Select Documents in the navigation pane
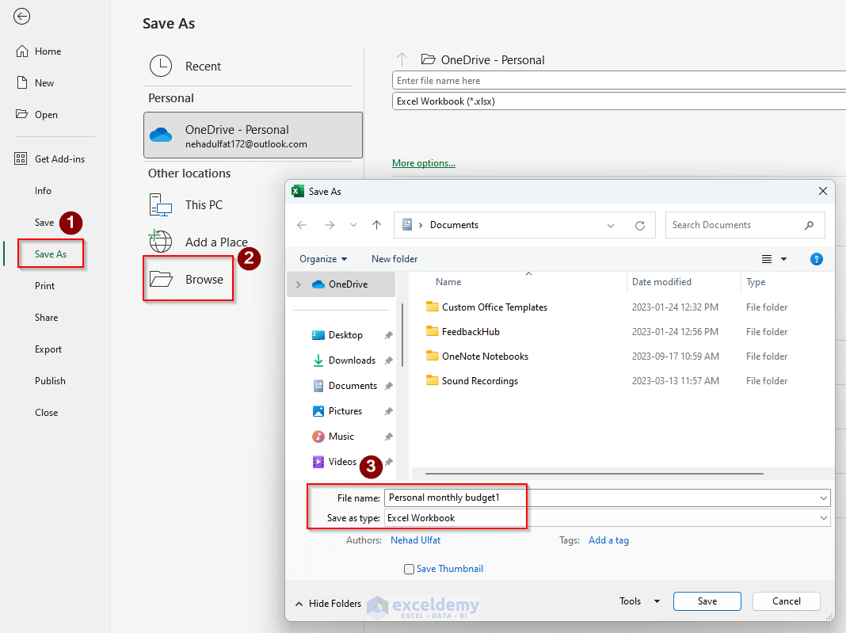Image resolution: width=846 pixels, height=633 pixels. [x=352, y=386]
